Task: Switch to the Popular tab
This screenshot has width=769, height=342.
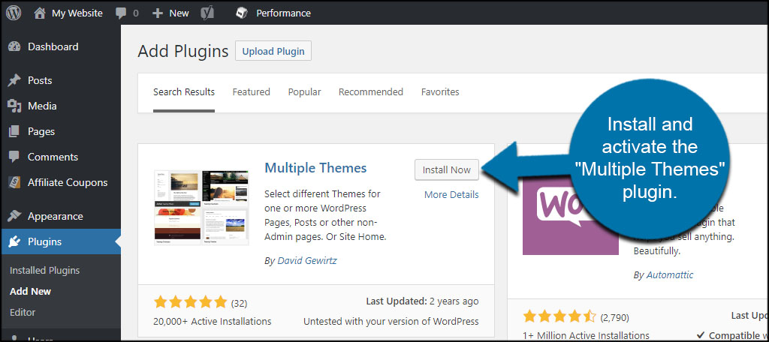Action: (x=305, y=92)
